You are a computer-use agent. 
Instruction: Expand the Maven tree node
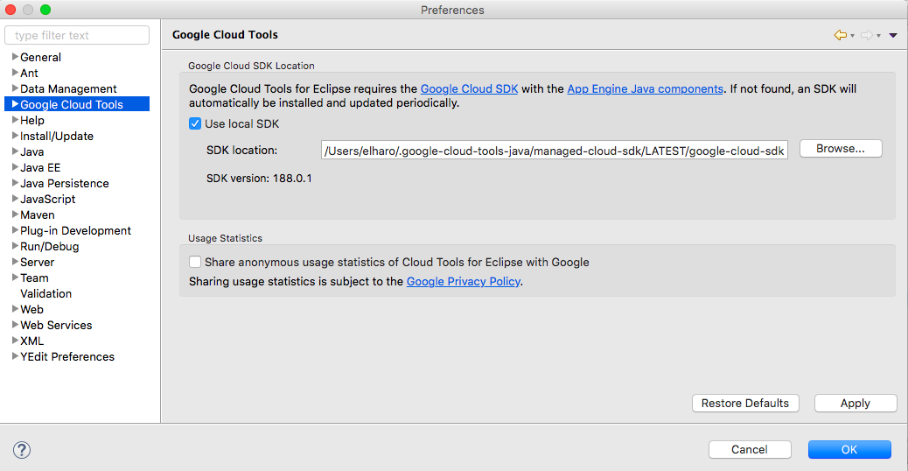[15, 214]
